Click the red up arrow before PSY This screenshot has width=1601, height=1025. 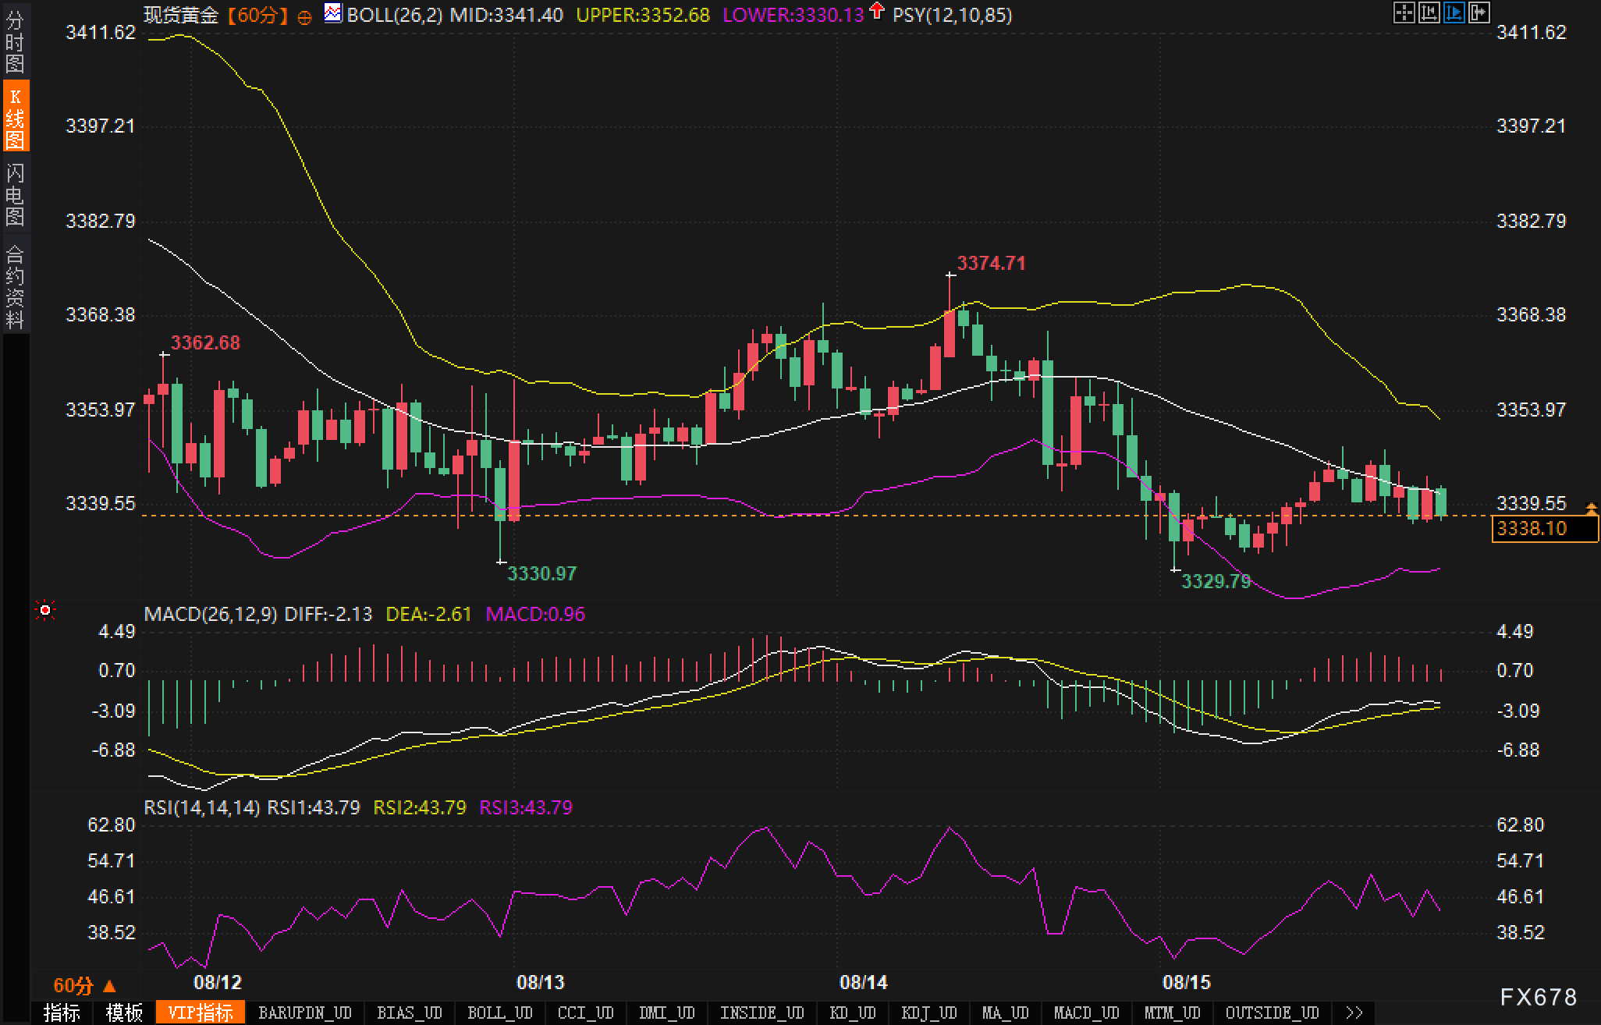click(878, 12)
